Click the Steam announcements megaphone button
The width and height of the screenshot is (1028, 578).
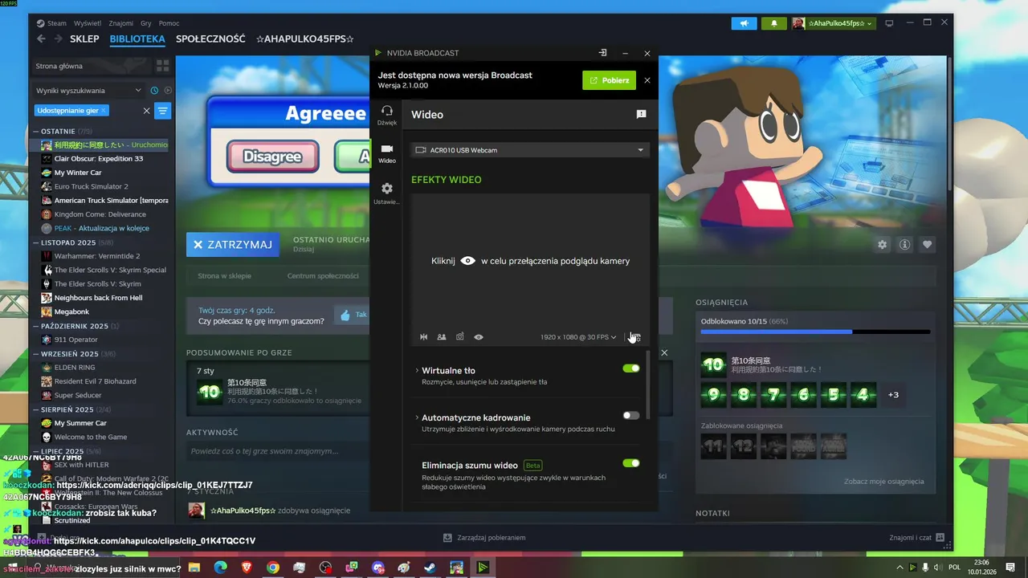(744, 23)
